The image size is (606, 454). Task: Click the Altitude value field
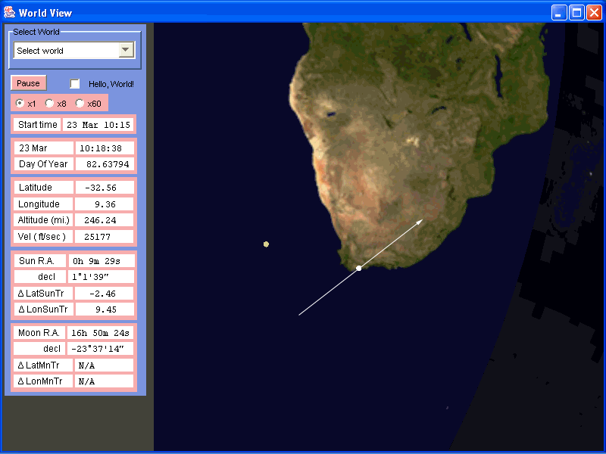click(x=105, y=220)
